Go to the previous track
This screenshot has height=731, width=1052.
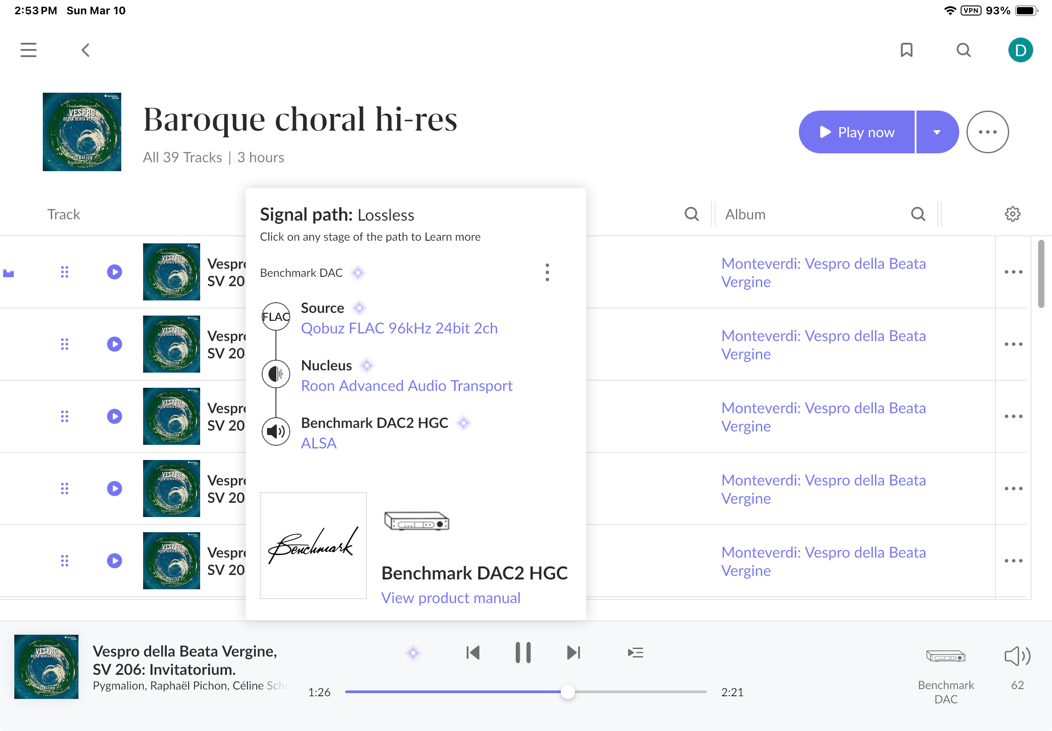coord(473,653)
